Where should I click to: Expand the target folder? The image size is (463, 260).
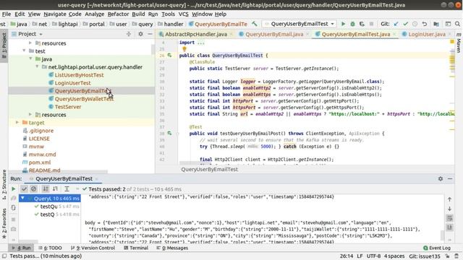17,122
